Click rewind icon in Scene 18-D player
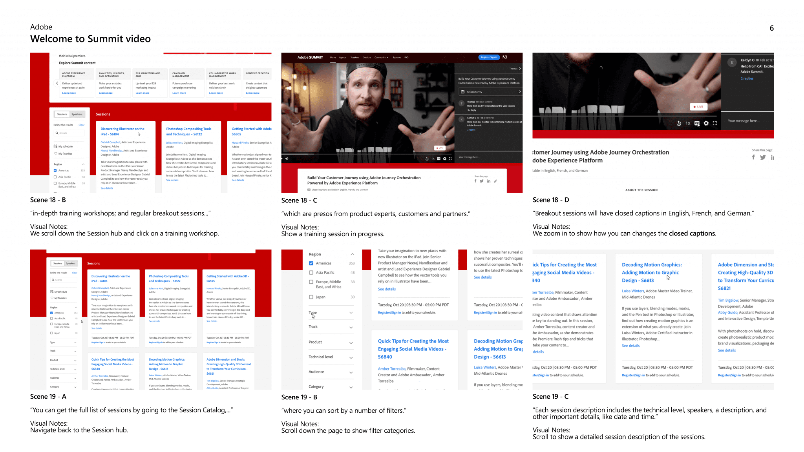The image size is (804, 452). 679,123
